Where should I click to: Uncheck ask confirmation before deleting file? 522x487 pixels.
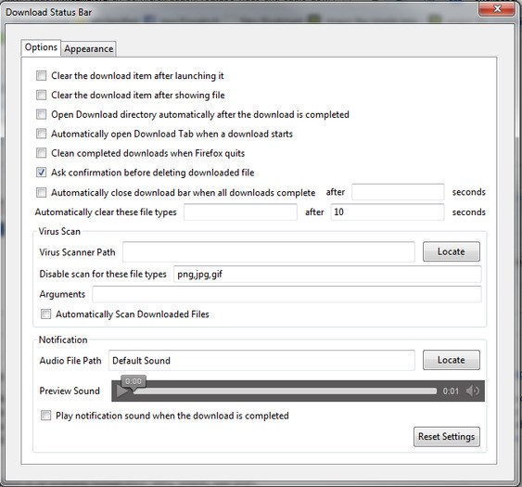coord(42,173)
